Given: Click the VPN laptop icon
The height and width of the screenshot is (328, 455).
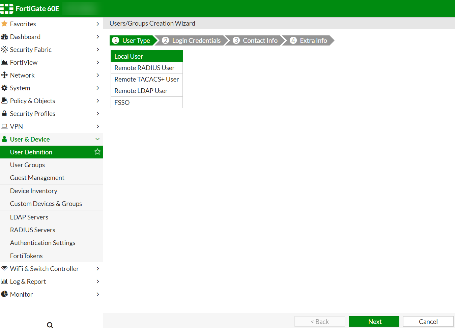Looking at the screenshot, I should click(x=4, y=126).
